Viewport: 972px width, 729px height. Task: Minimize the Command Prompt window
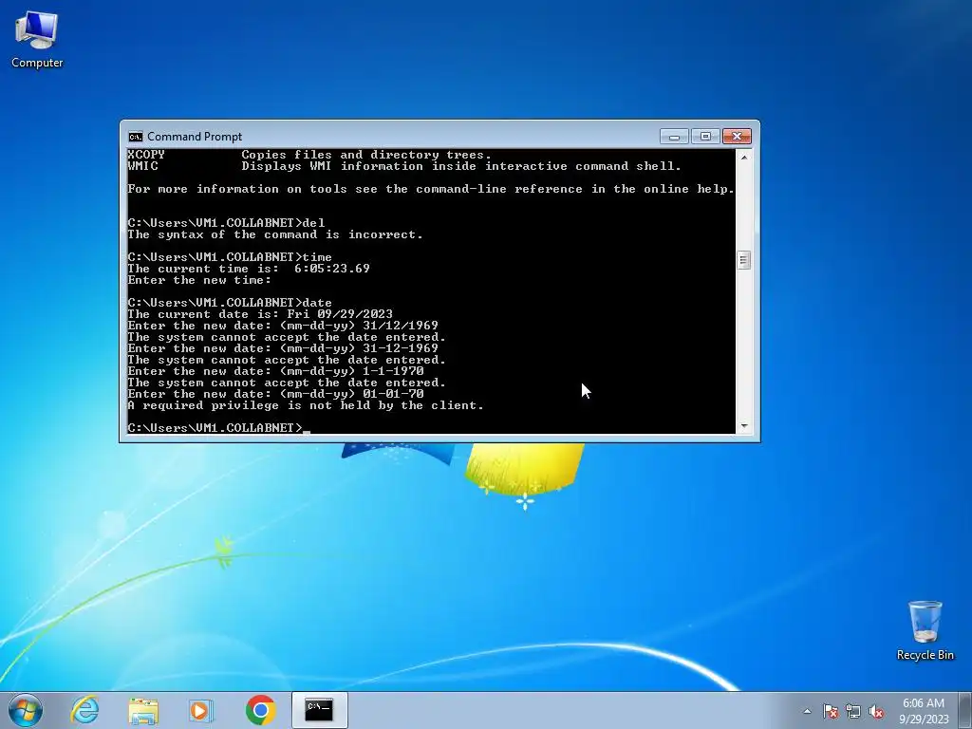click(x=675, y=137)
